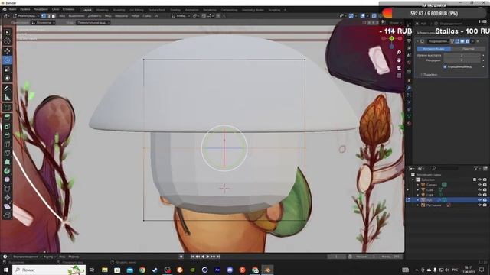The image size is (490, 275).
Task: Hide Camera object using its eye icon
Action: point(479,185)
